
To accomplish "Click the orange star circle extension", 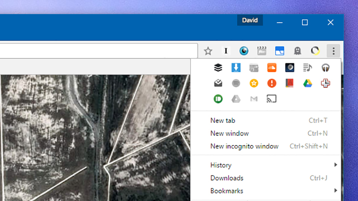I will coord(254,83).
